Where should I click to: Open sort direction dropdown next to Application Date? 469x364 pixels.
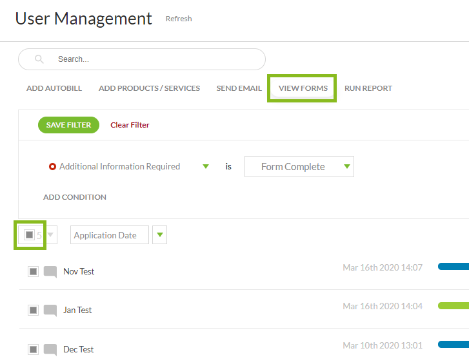159,235
